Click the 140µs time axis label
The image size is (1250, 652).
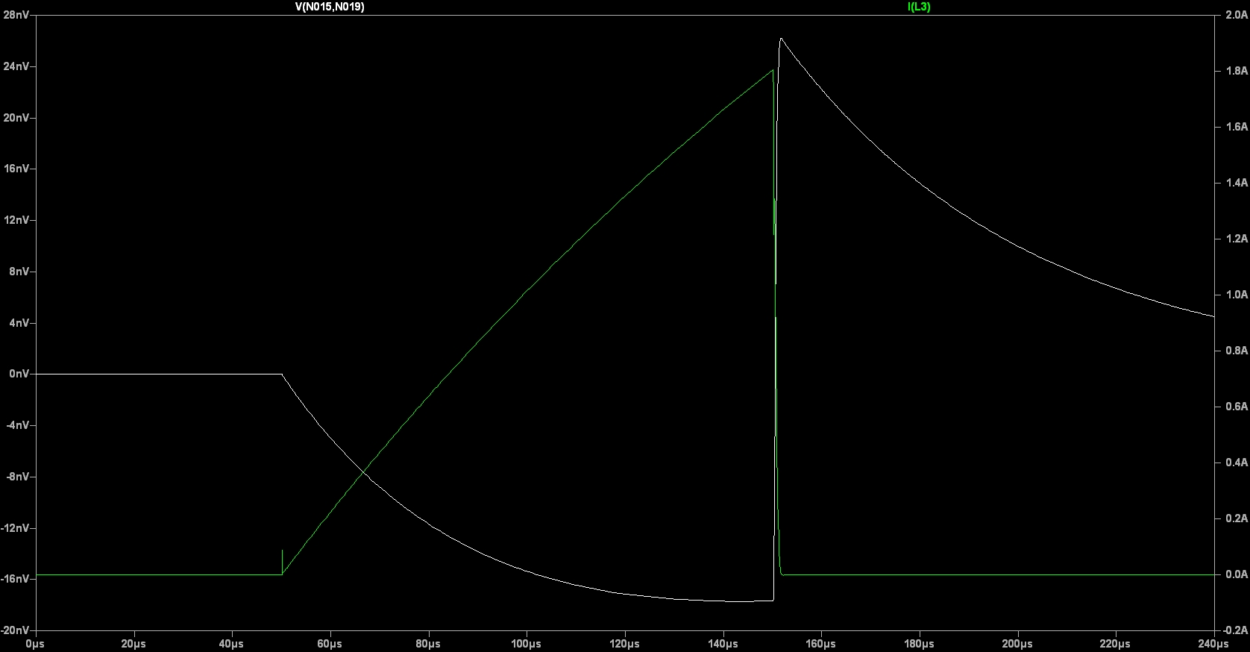[x=723, y=644]
